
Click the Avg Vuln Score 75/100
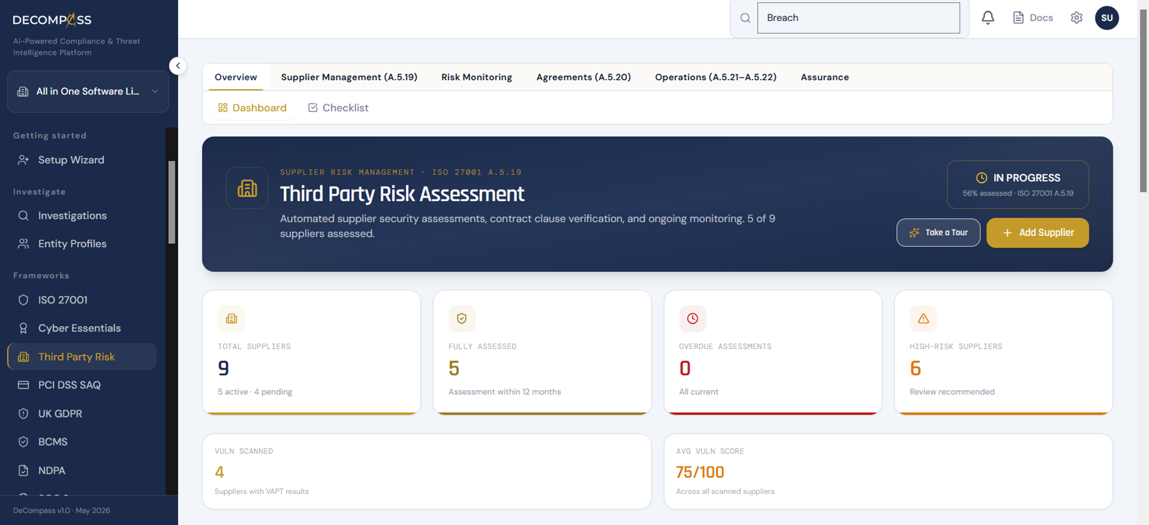click(700, 472)
